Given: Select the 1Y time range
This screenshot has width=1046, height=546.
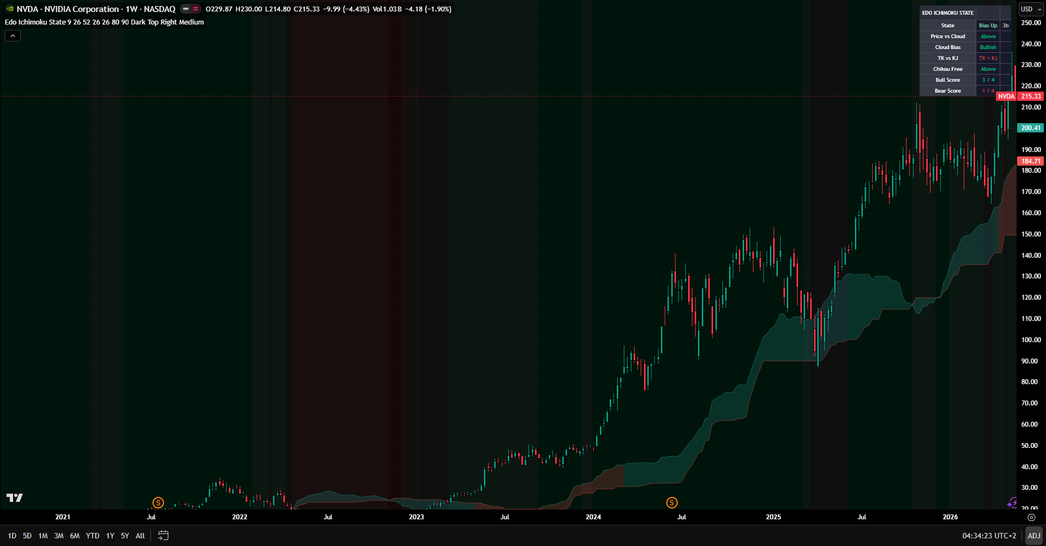Looking at the screenshot, I should click(110, 536).
